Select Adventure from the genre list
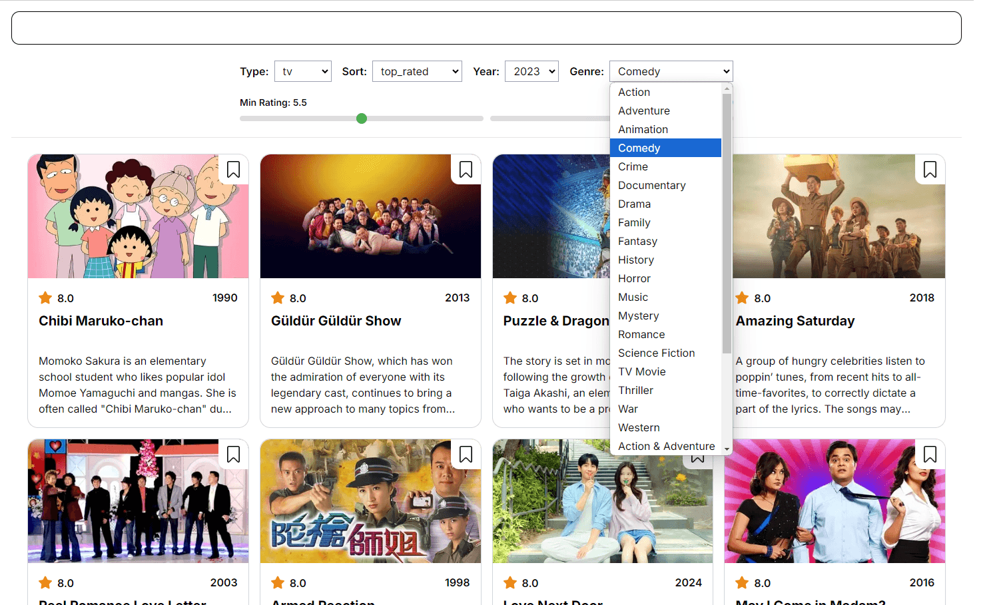The image size is (995, 605). (665, 110)
